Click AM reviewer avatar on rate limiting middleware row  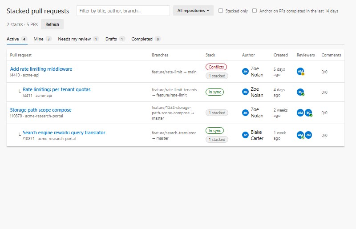pyautogui.click(x=300, y=72)
